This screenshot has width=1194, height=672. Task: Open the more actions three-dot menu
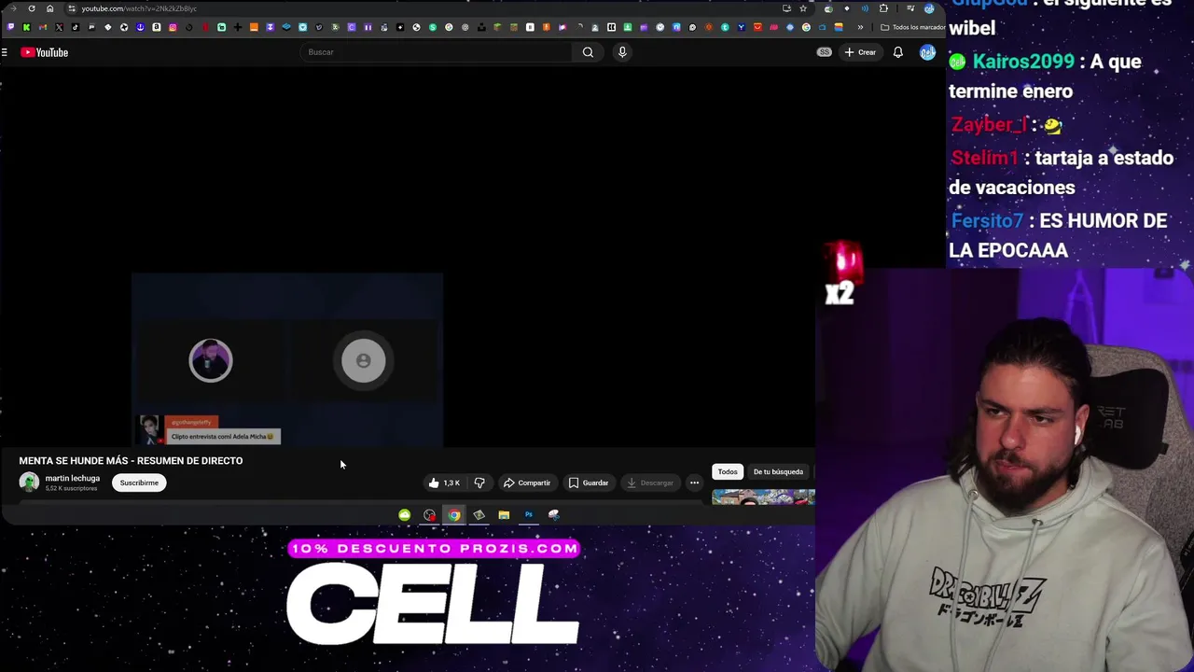[x=694, y=483]
